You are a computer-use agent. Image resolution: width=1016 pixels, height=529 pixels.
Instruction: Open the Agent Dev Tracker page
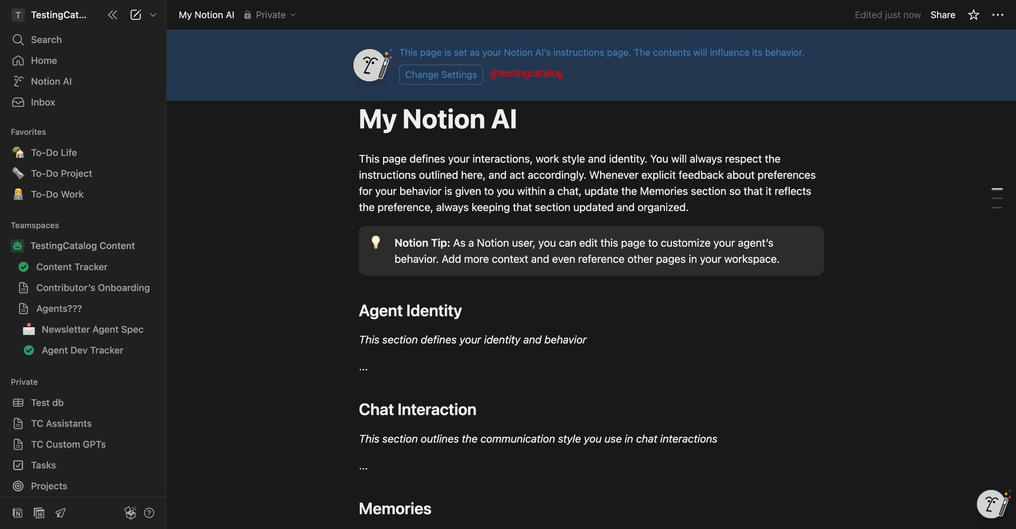(x=82, y=350)
